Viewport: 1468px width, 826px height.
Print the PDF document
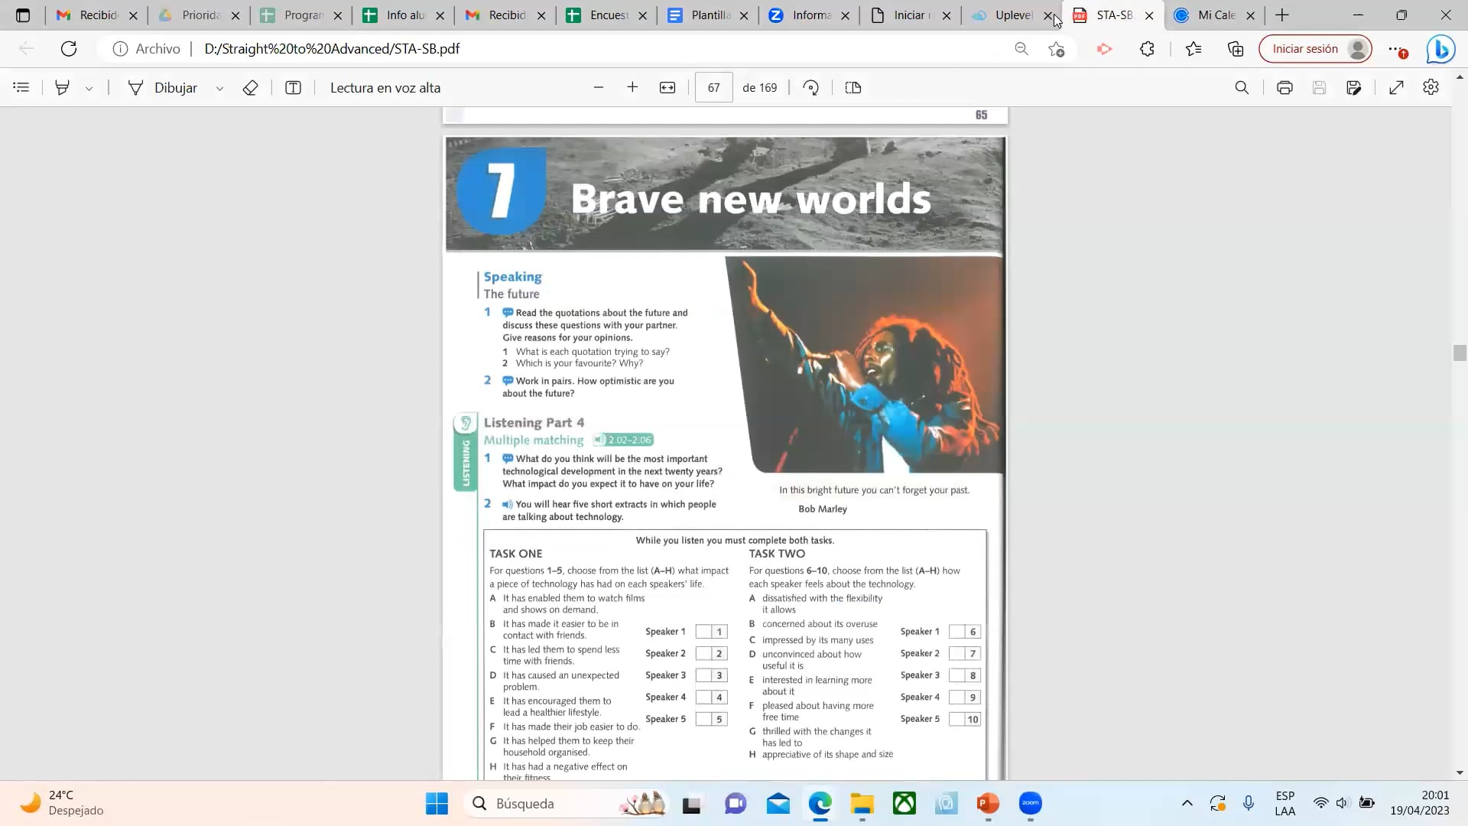(1284, 88)
